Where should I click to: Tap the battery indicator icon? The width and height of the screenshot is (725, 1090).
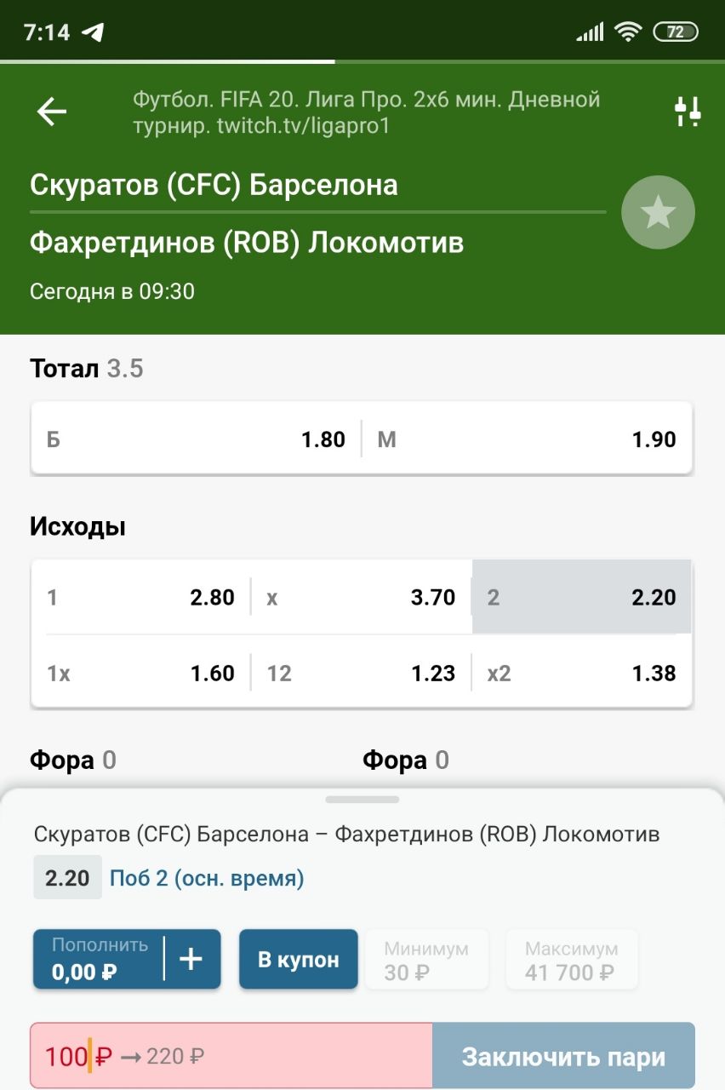675,32
